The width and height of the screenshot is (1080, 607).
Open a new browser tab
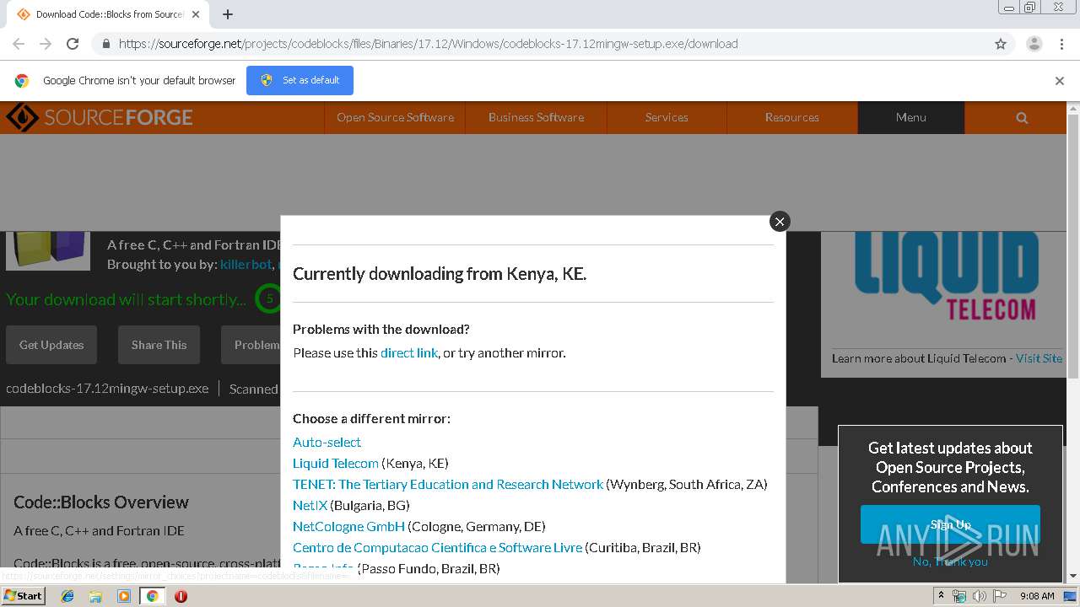[228, 14]
